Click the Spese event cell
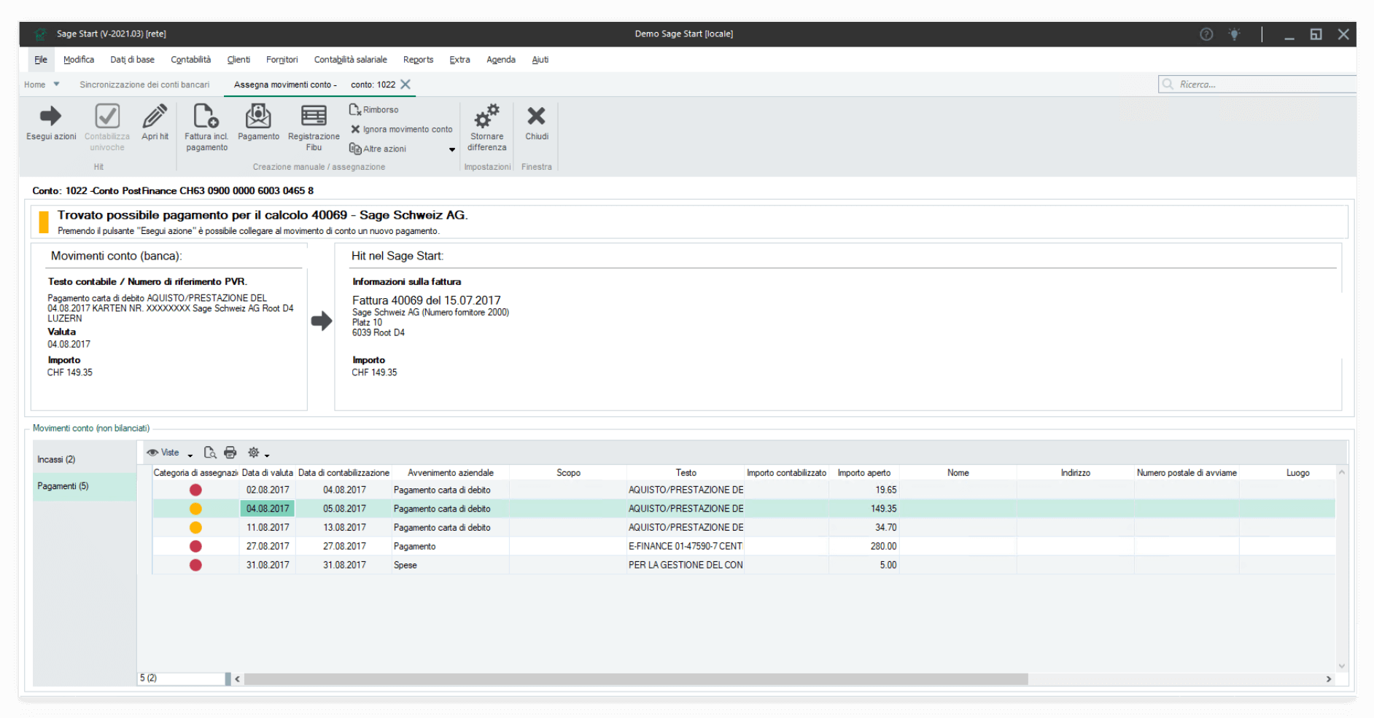1374x718 pixels. 450,565
